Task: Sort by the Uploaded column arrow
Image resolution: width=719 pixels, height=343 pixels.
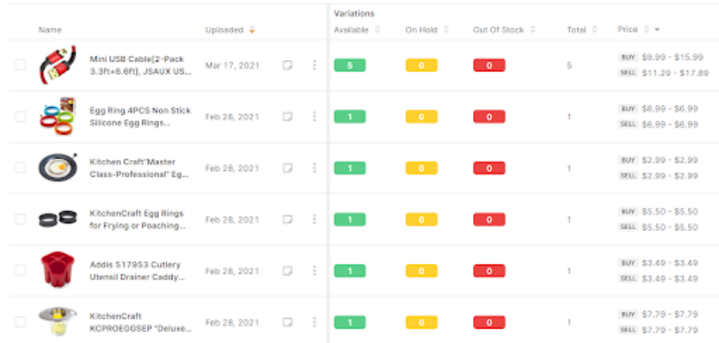Action: (x=252, y=30)
